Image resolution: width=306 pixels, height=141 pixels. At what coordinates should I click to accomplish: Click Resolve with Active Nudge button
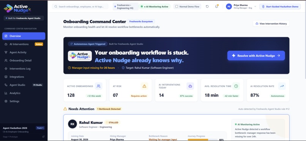pos(256,56)
